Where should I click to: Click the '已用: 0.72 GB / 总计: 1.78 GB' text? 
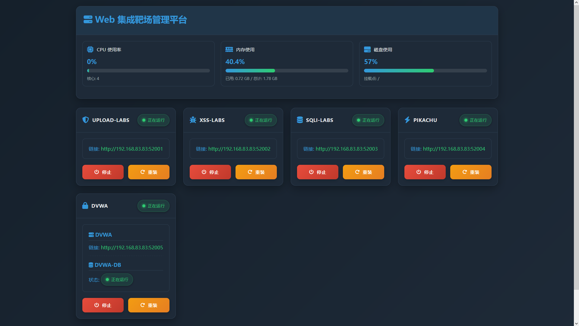[251, 78]
